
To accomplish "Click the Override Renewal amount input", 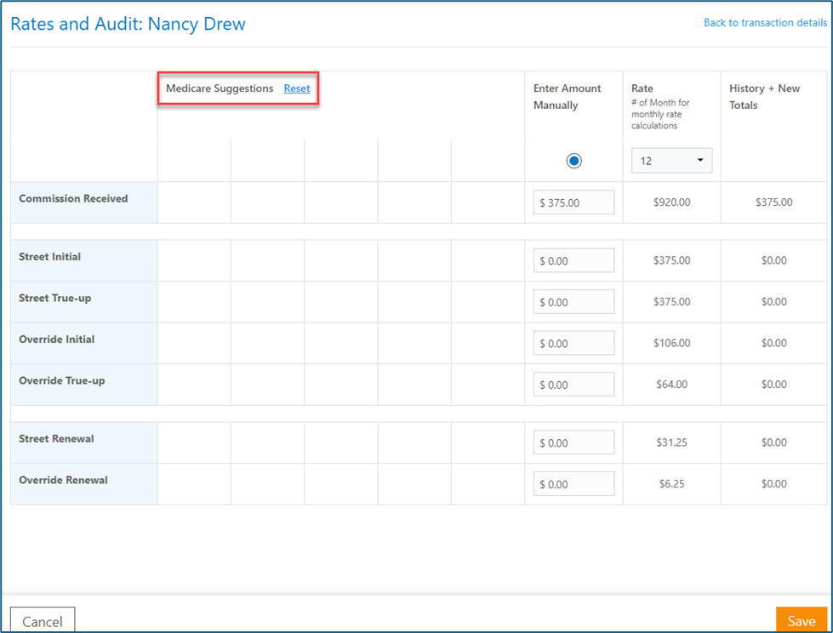I will [x=574, y=484].
